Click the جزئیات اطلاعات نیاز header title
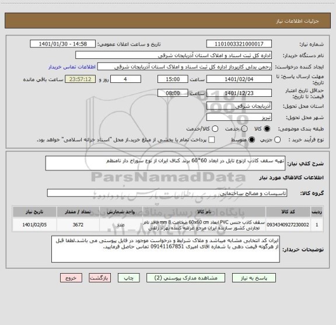 coord(297,21)
